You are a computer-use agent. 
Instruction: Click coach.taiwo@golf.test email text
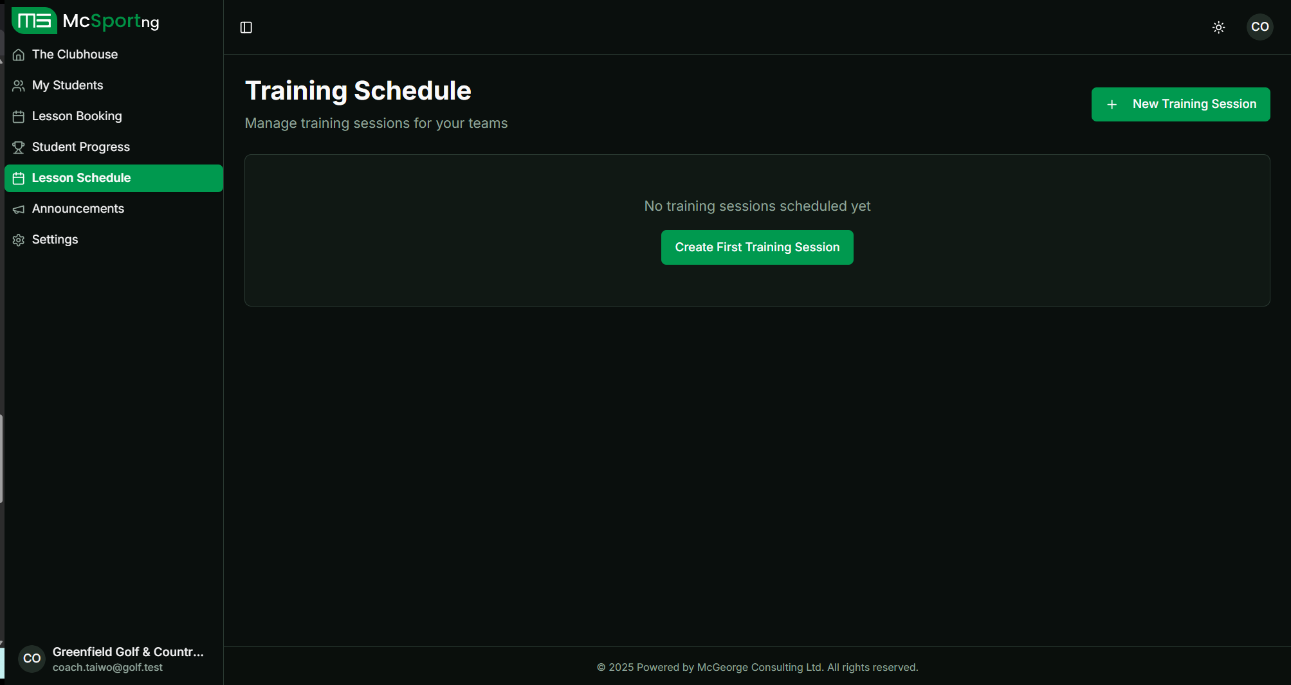pyautogui.click(x=107, y=668)
